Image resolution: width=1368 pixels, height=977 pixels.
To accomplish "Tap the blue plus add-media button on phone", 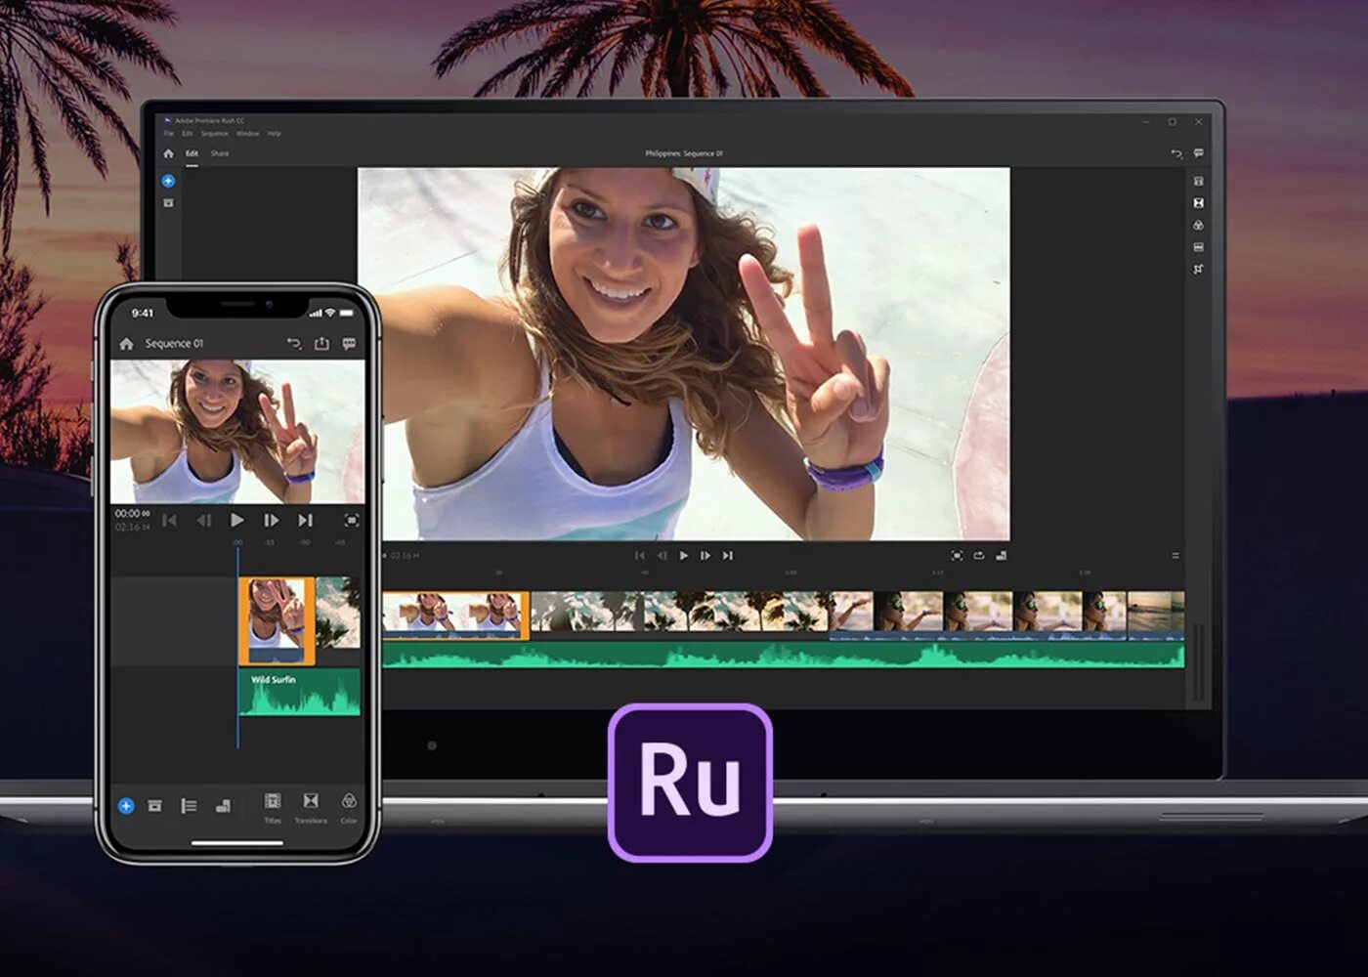I will point(126,806).
